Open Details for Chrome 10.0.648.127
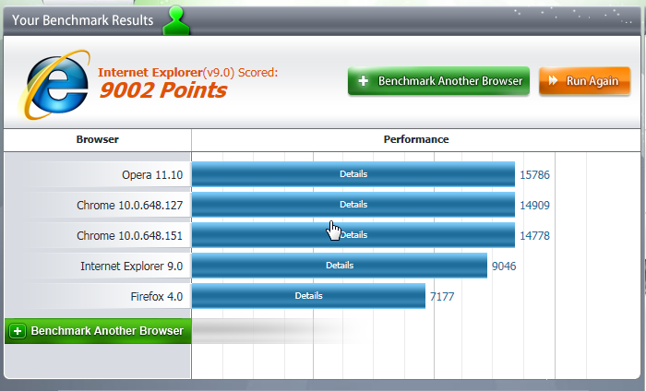 coord(353,205)
